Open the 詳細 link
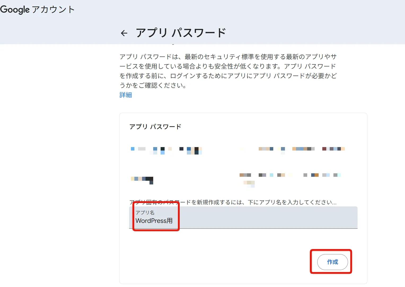405x287 pixels. pyautogui.click(x=126, y=95)
